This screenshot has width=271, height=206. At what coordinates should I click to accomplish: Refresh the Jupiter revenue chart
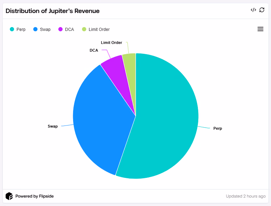262,10
